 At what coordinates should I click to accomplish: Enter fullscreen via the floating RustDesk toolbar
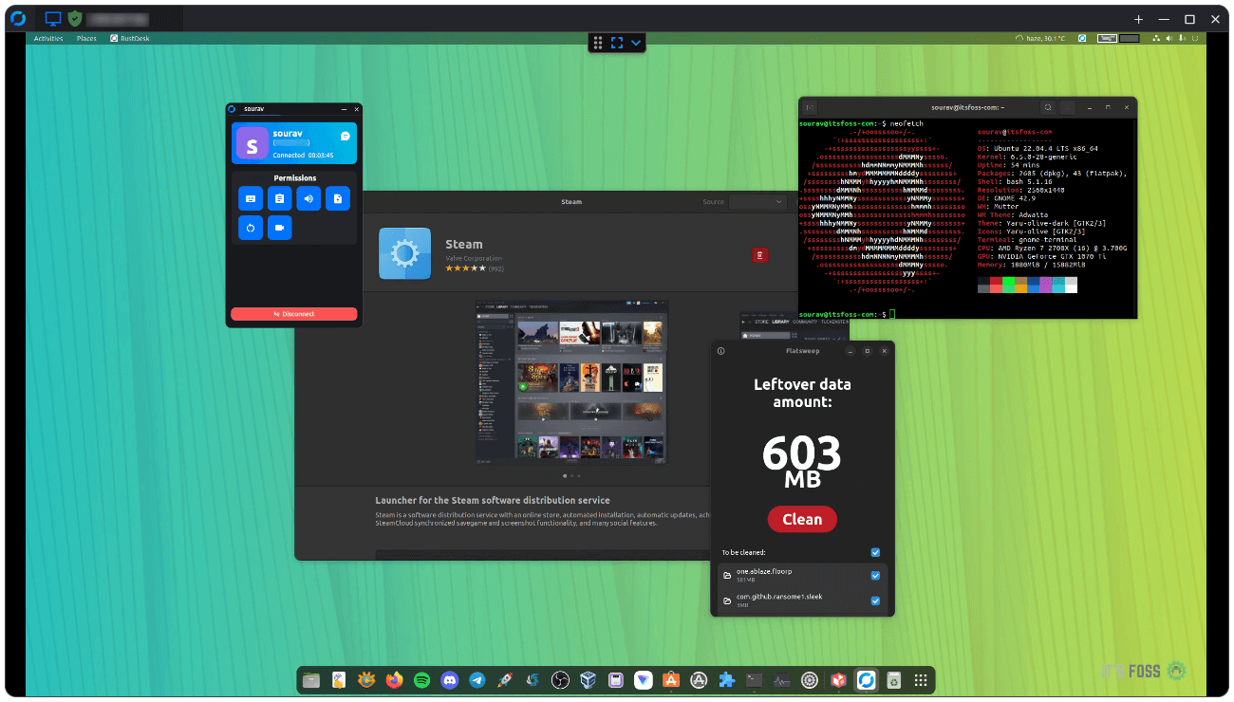pos(617,42)
